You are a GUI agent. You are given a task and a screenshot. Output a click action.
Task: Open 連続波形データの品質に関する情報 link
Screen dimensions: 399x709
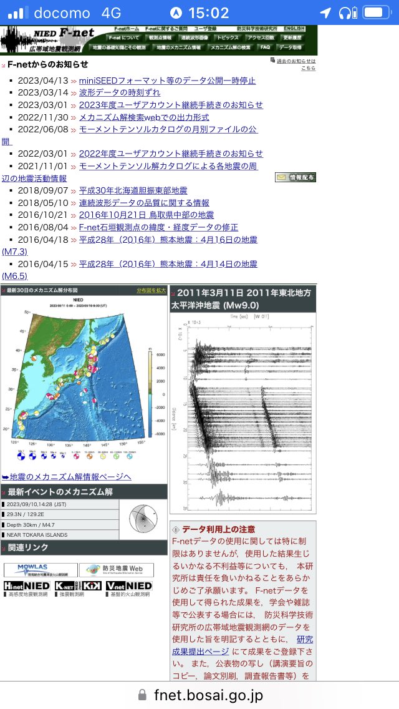[144, 203]
